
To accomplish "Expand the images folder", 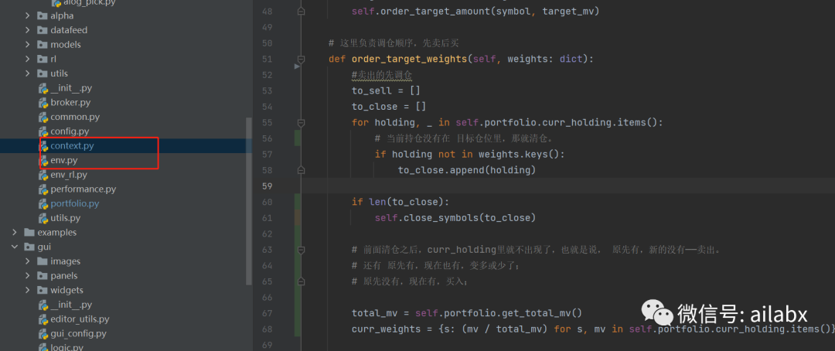I will pos(28,261).
